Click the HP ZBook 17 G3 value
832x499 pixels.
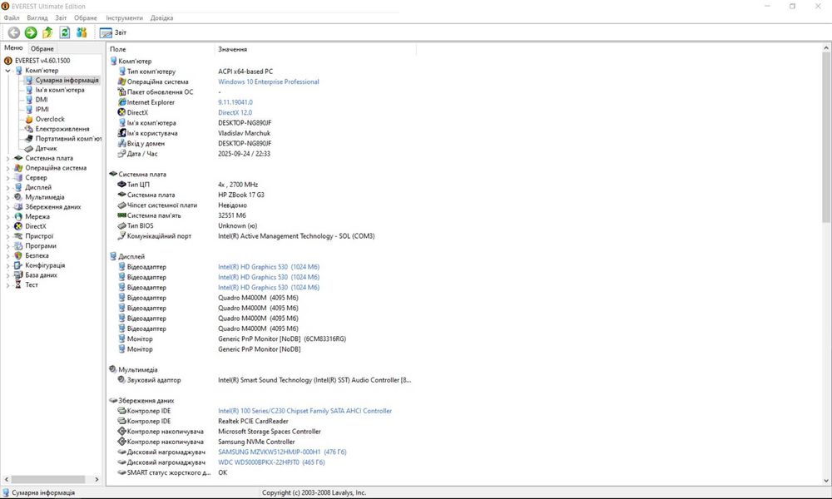[x=241, y=195]
